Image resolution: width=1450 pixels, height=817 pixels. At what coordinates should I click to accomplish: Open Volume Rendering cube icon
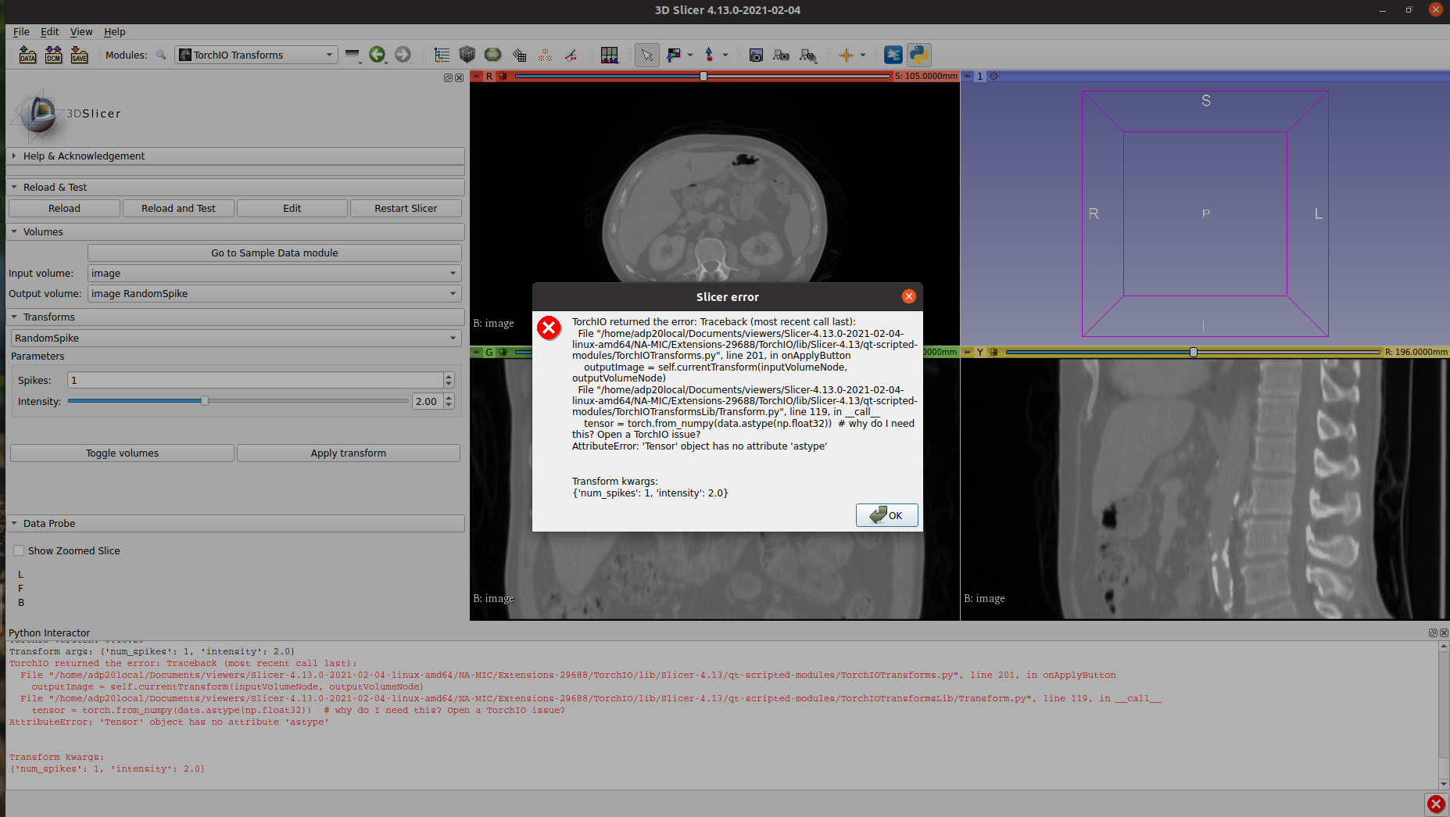pos(467,55)
